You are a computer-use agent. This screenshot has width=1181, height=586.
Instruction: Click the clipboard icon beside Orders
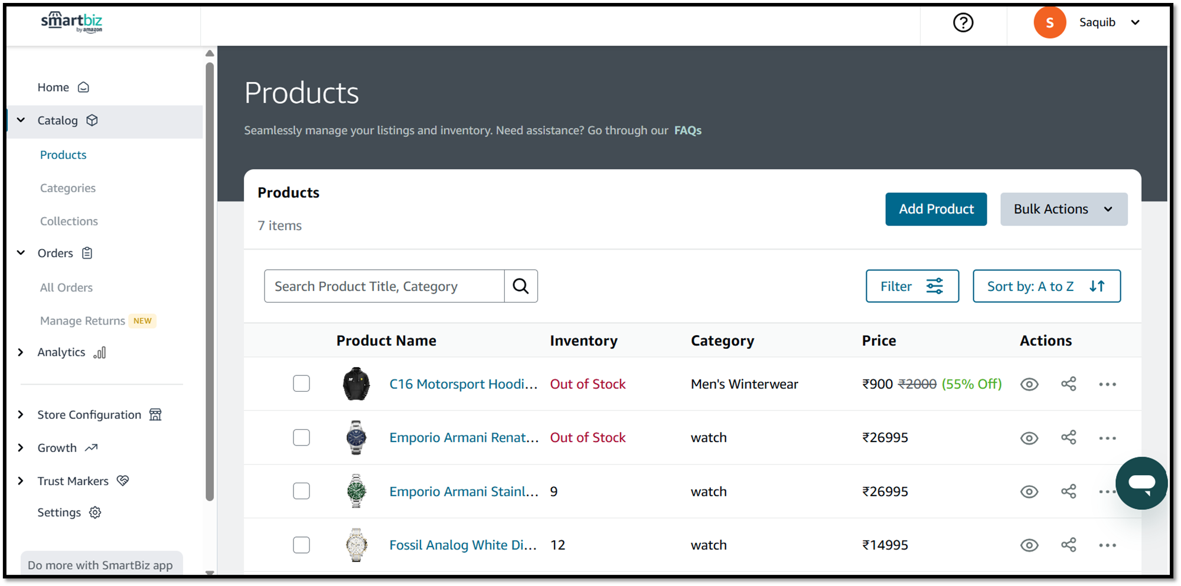(87, 253)
